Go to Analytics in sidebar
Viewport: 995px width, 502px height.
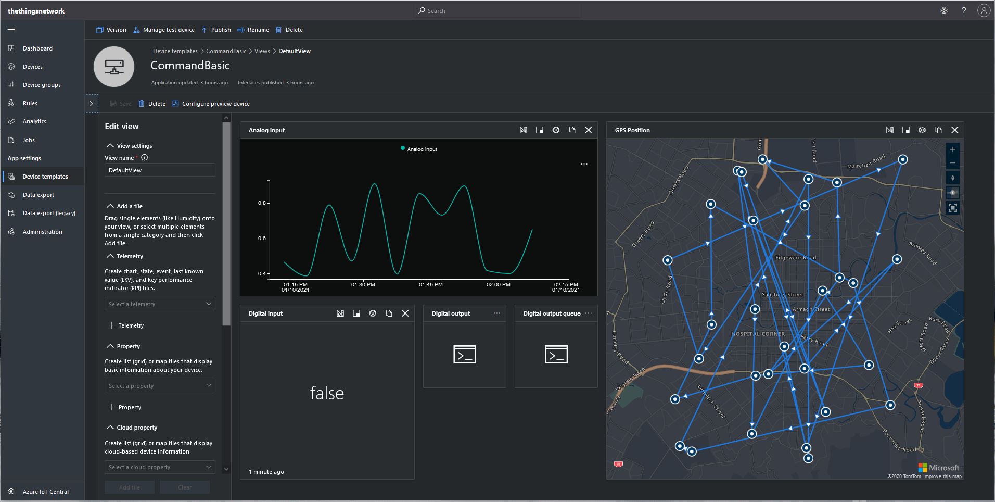(34, 121)
